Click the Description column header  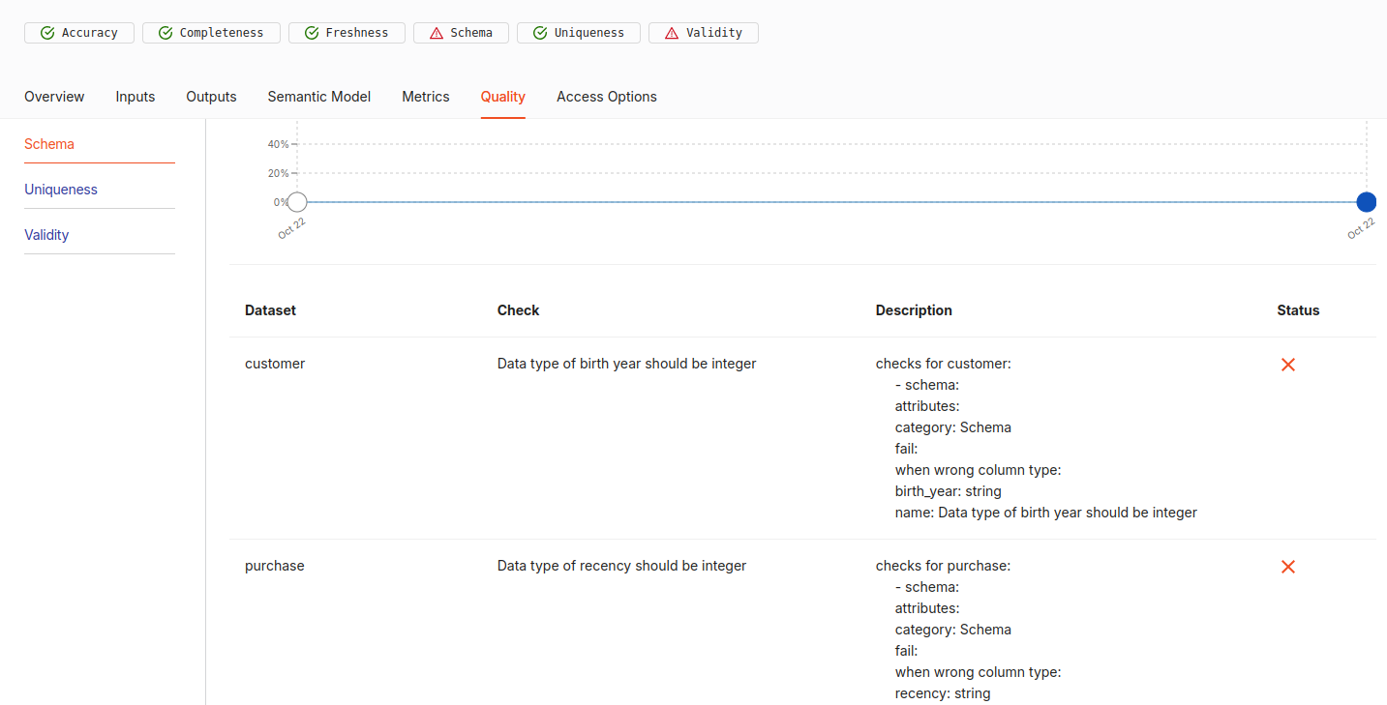(914, 310)
